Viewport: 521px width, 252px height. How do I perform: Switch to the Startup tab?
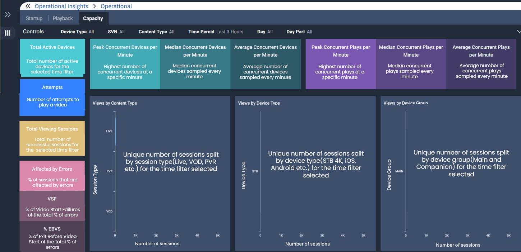tap(34, 19)
